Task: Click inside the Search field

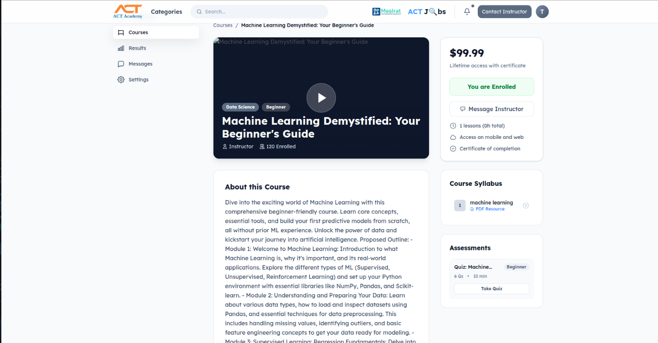Action: 259,11
